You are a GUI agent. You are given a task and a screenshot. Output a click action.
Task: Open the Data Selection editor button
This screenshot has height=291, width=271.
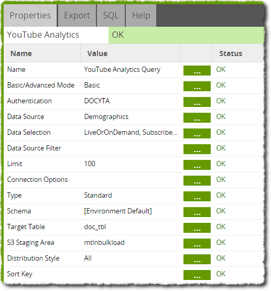pyautogui.click(x=197, y=133)
